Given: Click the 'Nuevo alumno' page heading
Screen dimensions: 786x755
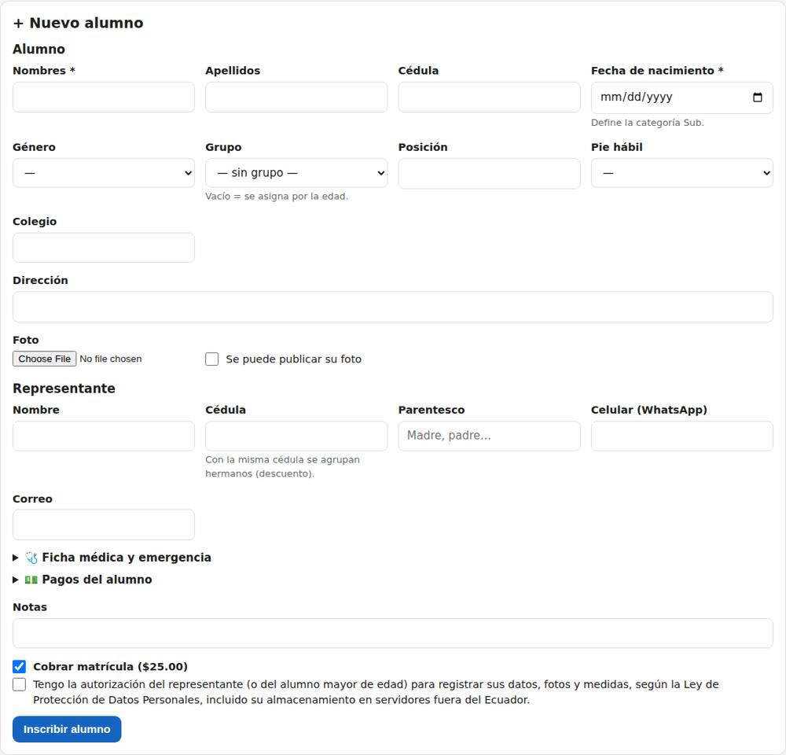Looking at the screenshot, I should [x=78, y=23].
